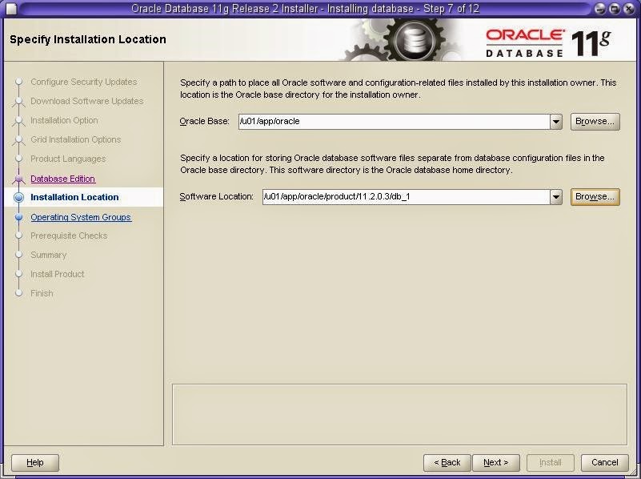Screen dimensions: 641x479
Task: Click into the Oracle Base path field
Action: tap(394, 122)
